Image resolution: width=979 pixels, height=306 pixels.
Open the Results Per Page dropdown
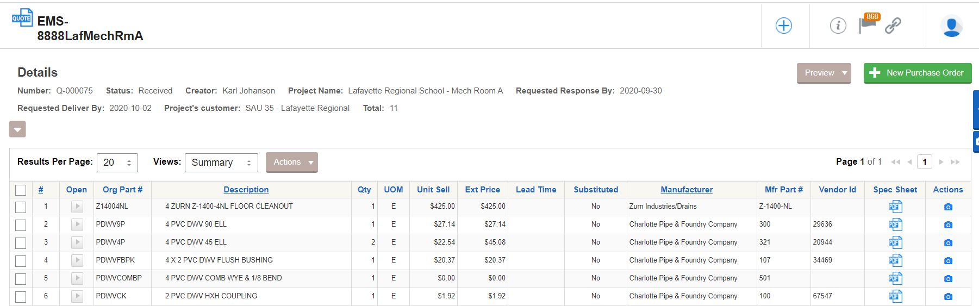click(x=117, y=163)
